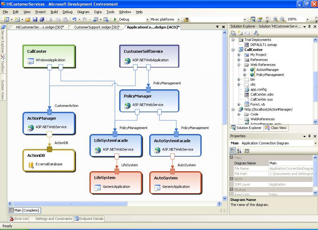Click the Solution Explorer toolbar icon

253,19
